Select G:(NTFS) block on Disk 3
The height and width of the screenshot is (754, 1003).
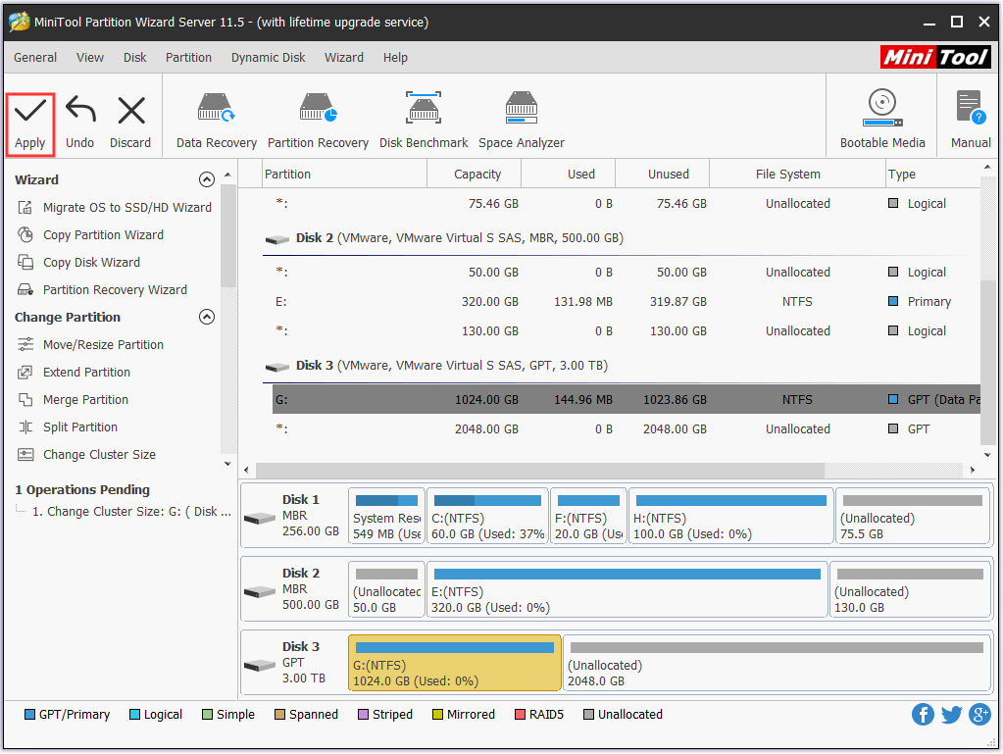tap(455, 663)
